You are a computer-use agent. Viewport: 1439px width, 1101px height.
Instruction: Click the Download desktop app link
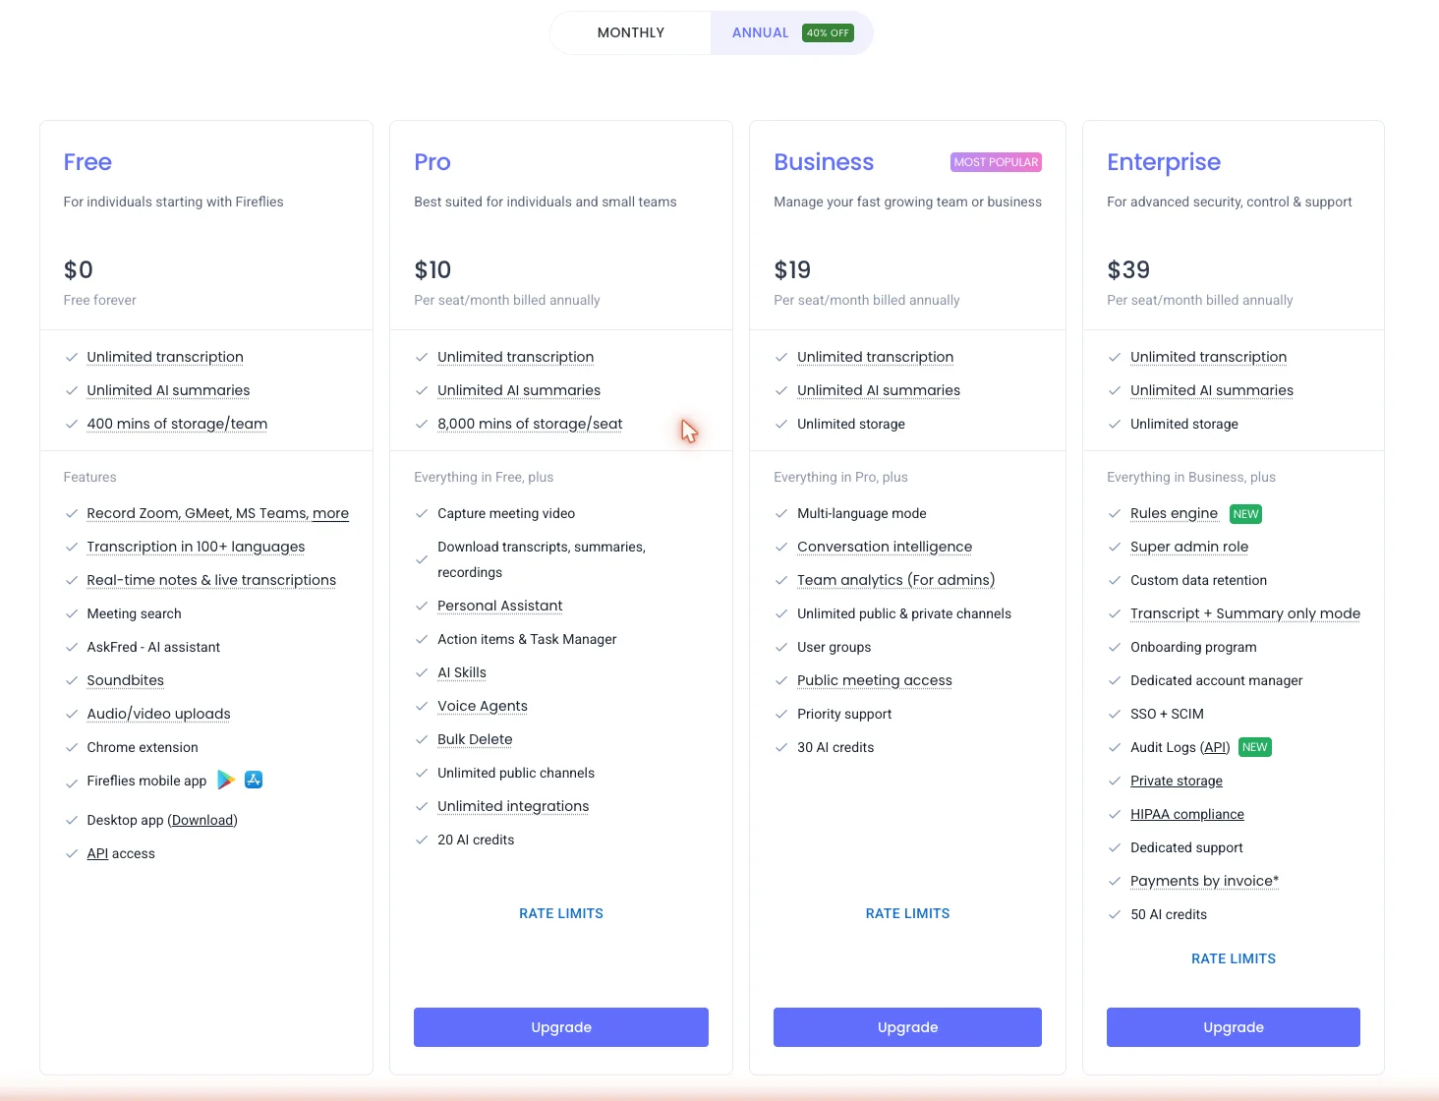pos(202,820)
